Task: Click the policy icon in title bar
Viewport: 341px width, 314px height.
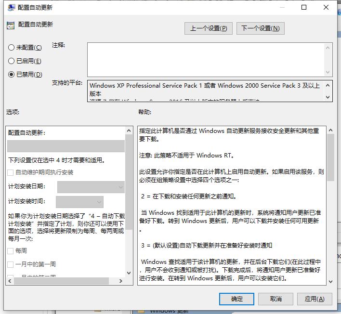Action: tap(11, 8)
